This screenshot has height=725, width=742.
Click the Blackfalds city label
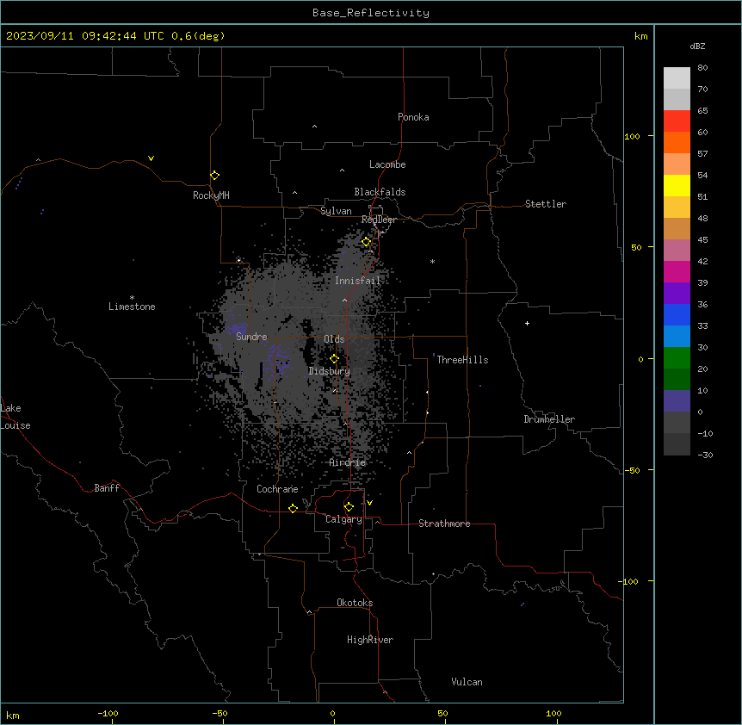point(380,192)
